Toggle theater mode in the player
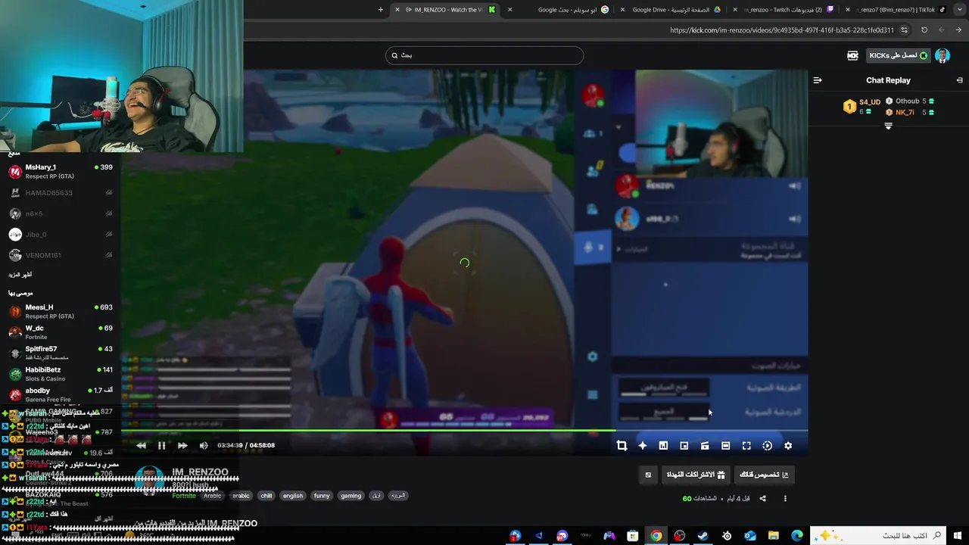 tap(725, 446)
